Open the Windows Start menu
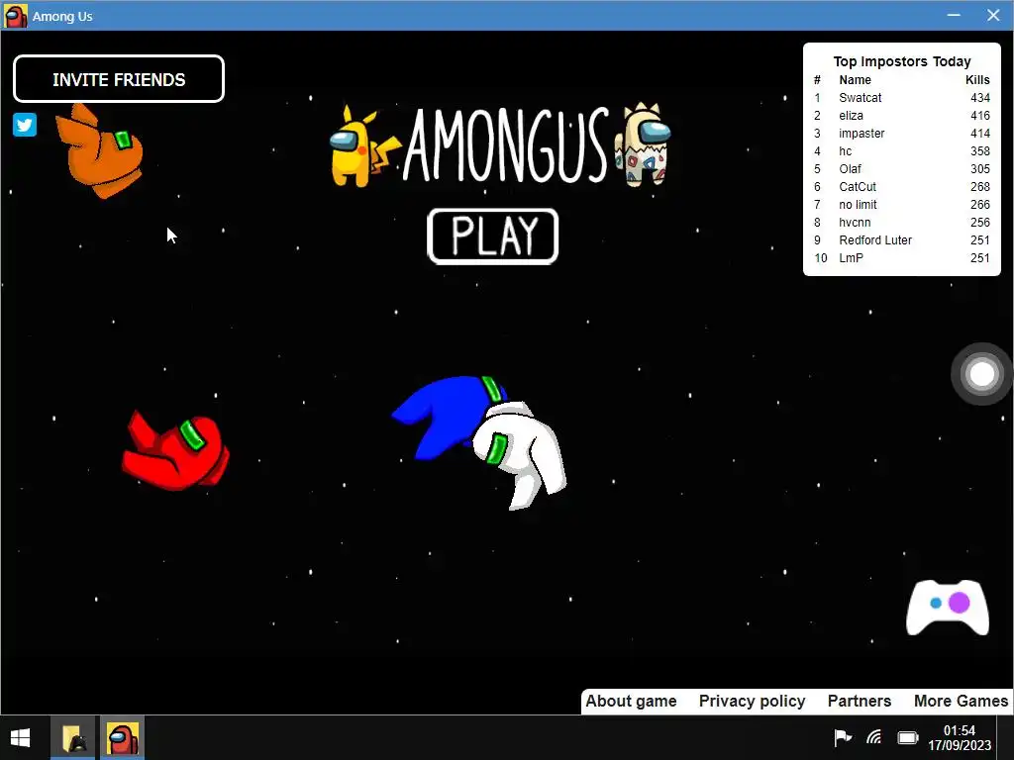Image resolution: width=1014 pixels, height=760 pixels. [x=20, y=738]
